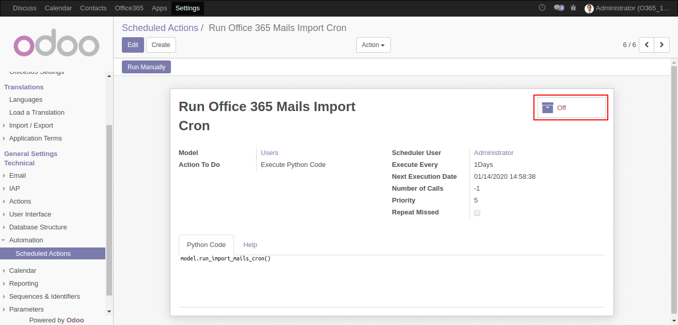Image resolution: width=678 pixels, height=325 pixels.
Task: Click the 1Days interval value
Action: pos(483,165)
